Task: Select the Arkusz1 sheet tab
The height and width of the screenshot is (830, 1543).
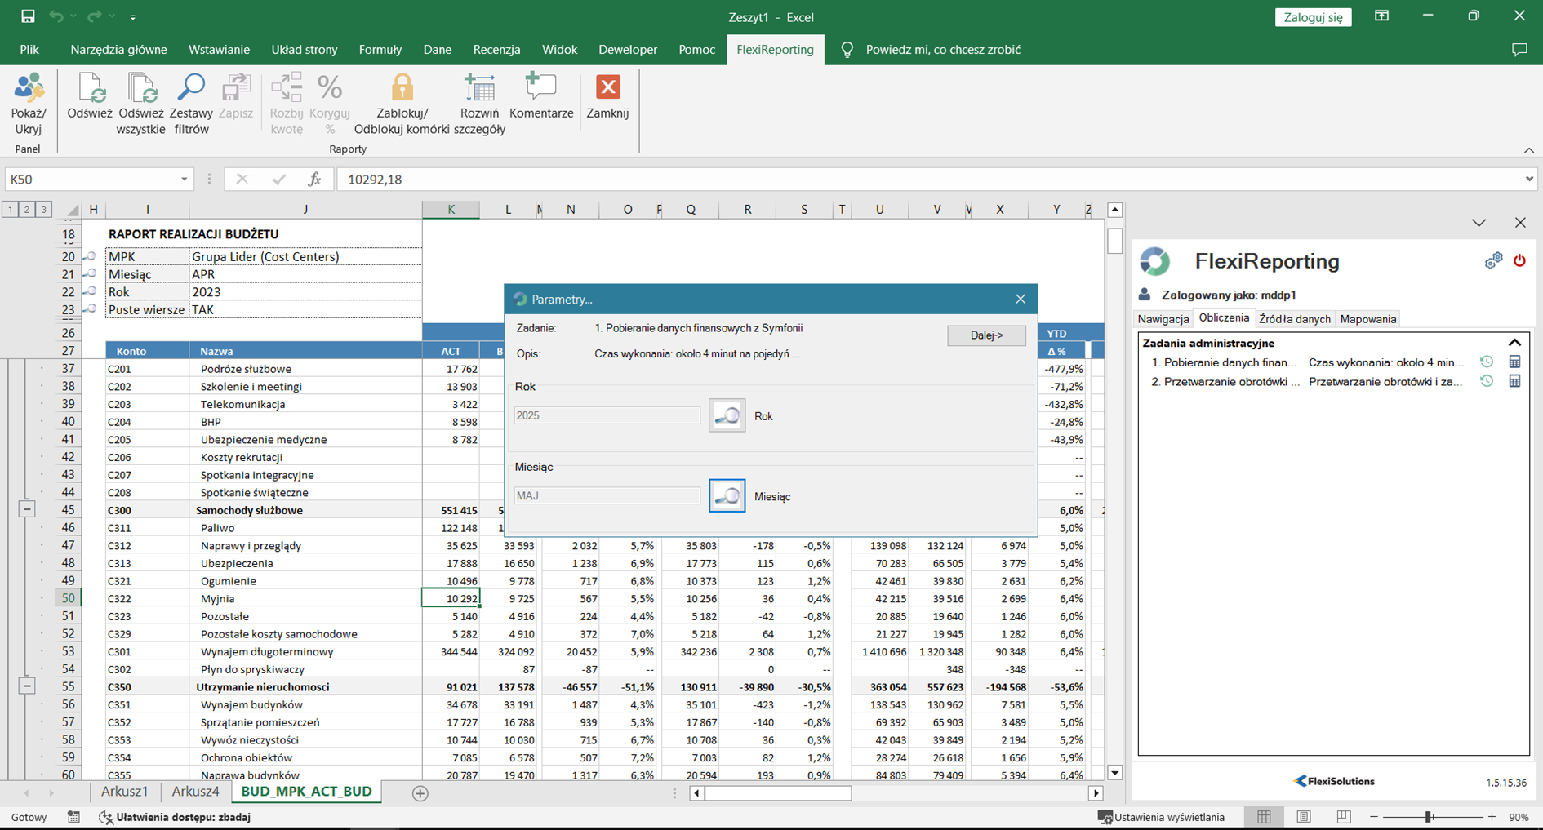Action: click(125, 792)
